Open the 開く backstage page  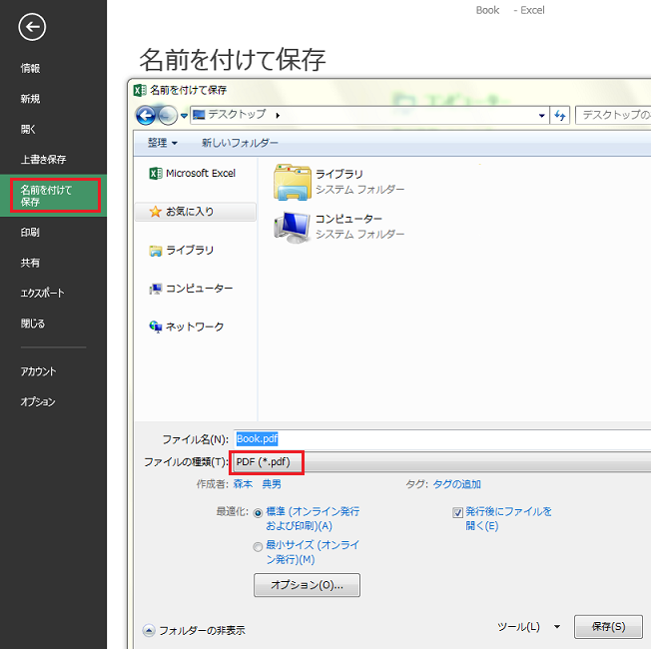pos(28,129)
